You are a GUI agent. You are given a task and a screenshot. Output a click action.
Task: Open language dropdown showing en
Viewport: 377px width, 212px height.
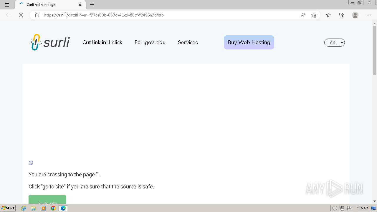coord(334,42)
